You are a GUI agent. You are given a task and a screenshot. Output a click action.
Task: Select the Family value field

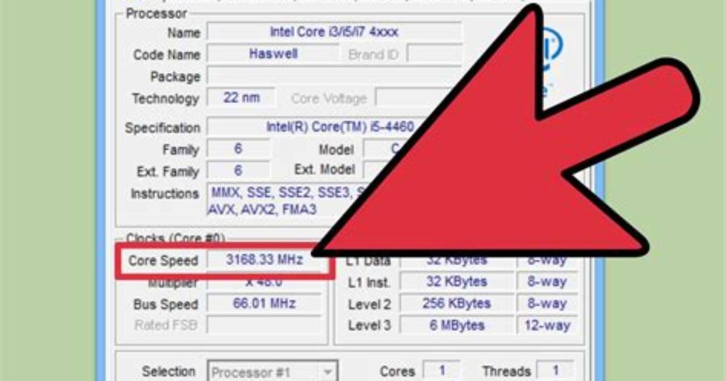(x=238, y=149)
